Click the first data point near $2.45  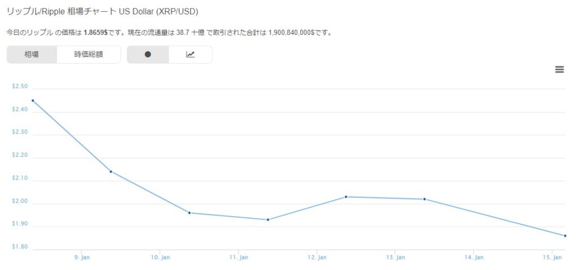click(33, 100)
